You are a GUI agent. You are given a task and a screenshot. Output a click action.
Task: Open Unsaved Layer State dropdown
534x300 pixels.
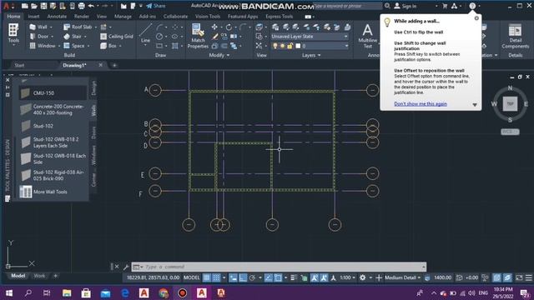(x=310, y=37)
